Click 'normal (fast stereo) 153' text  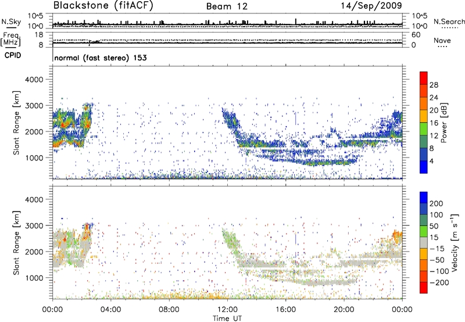[x=101, y=58]
